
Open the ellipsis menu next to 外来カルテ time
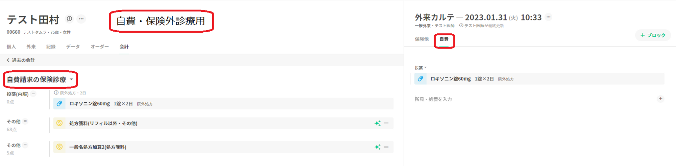[549, 17]
